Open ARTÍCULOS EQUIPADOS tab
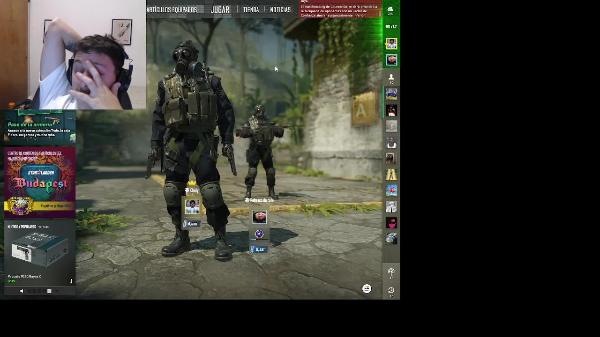This screenshot has height=337, width=600. point(172,9)
